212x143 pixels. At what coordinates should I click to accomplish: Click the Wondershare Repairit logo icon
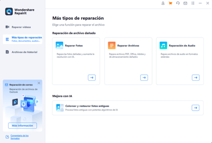9,12
